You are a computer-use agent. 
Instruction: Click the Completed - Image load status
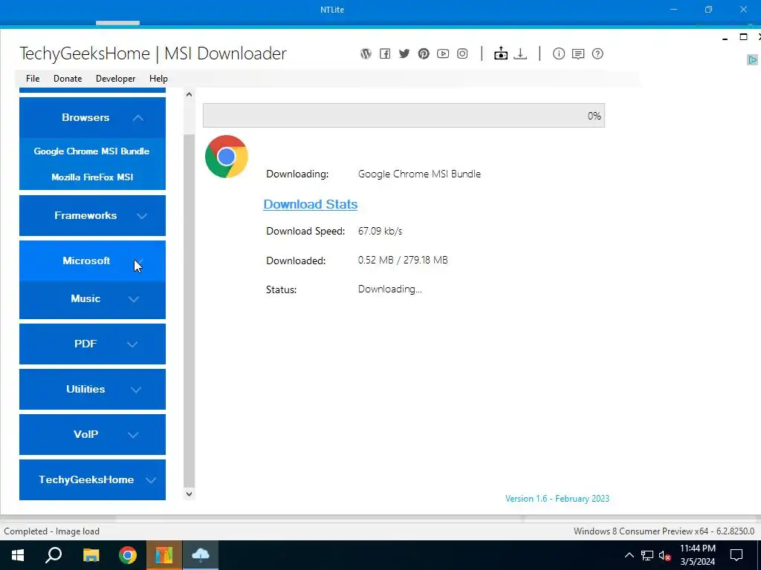pos(51,531)
